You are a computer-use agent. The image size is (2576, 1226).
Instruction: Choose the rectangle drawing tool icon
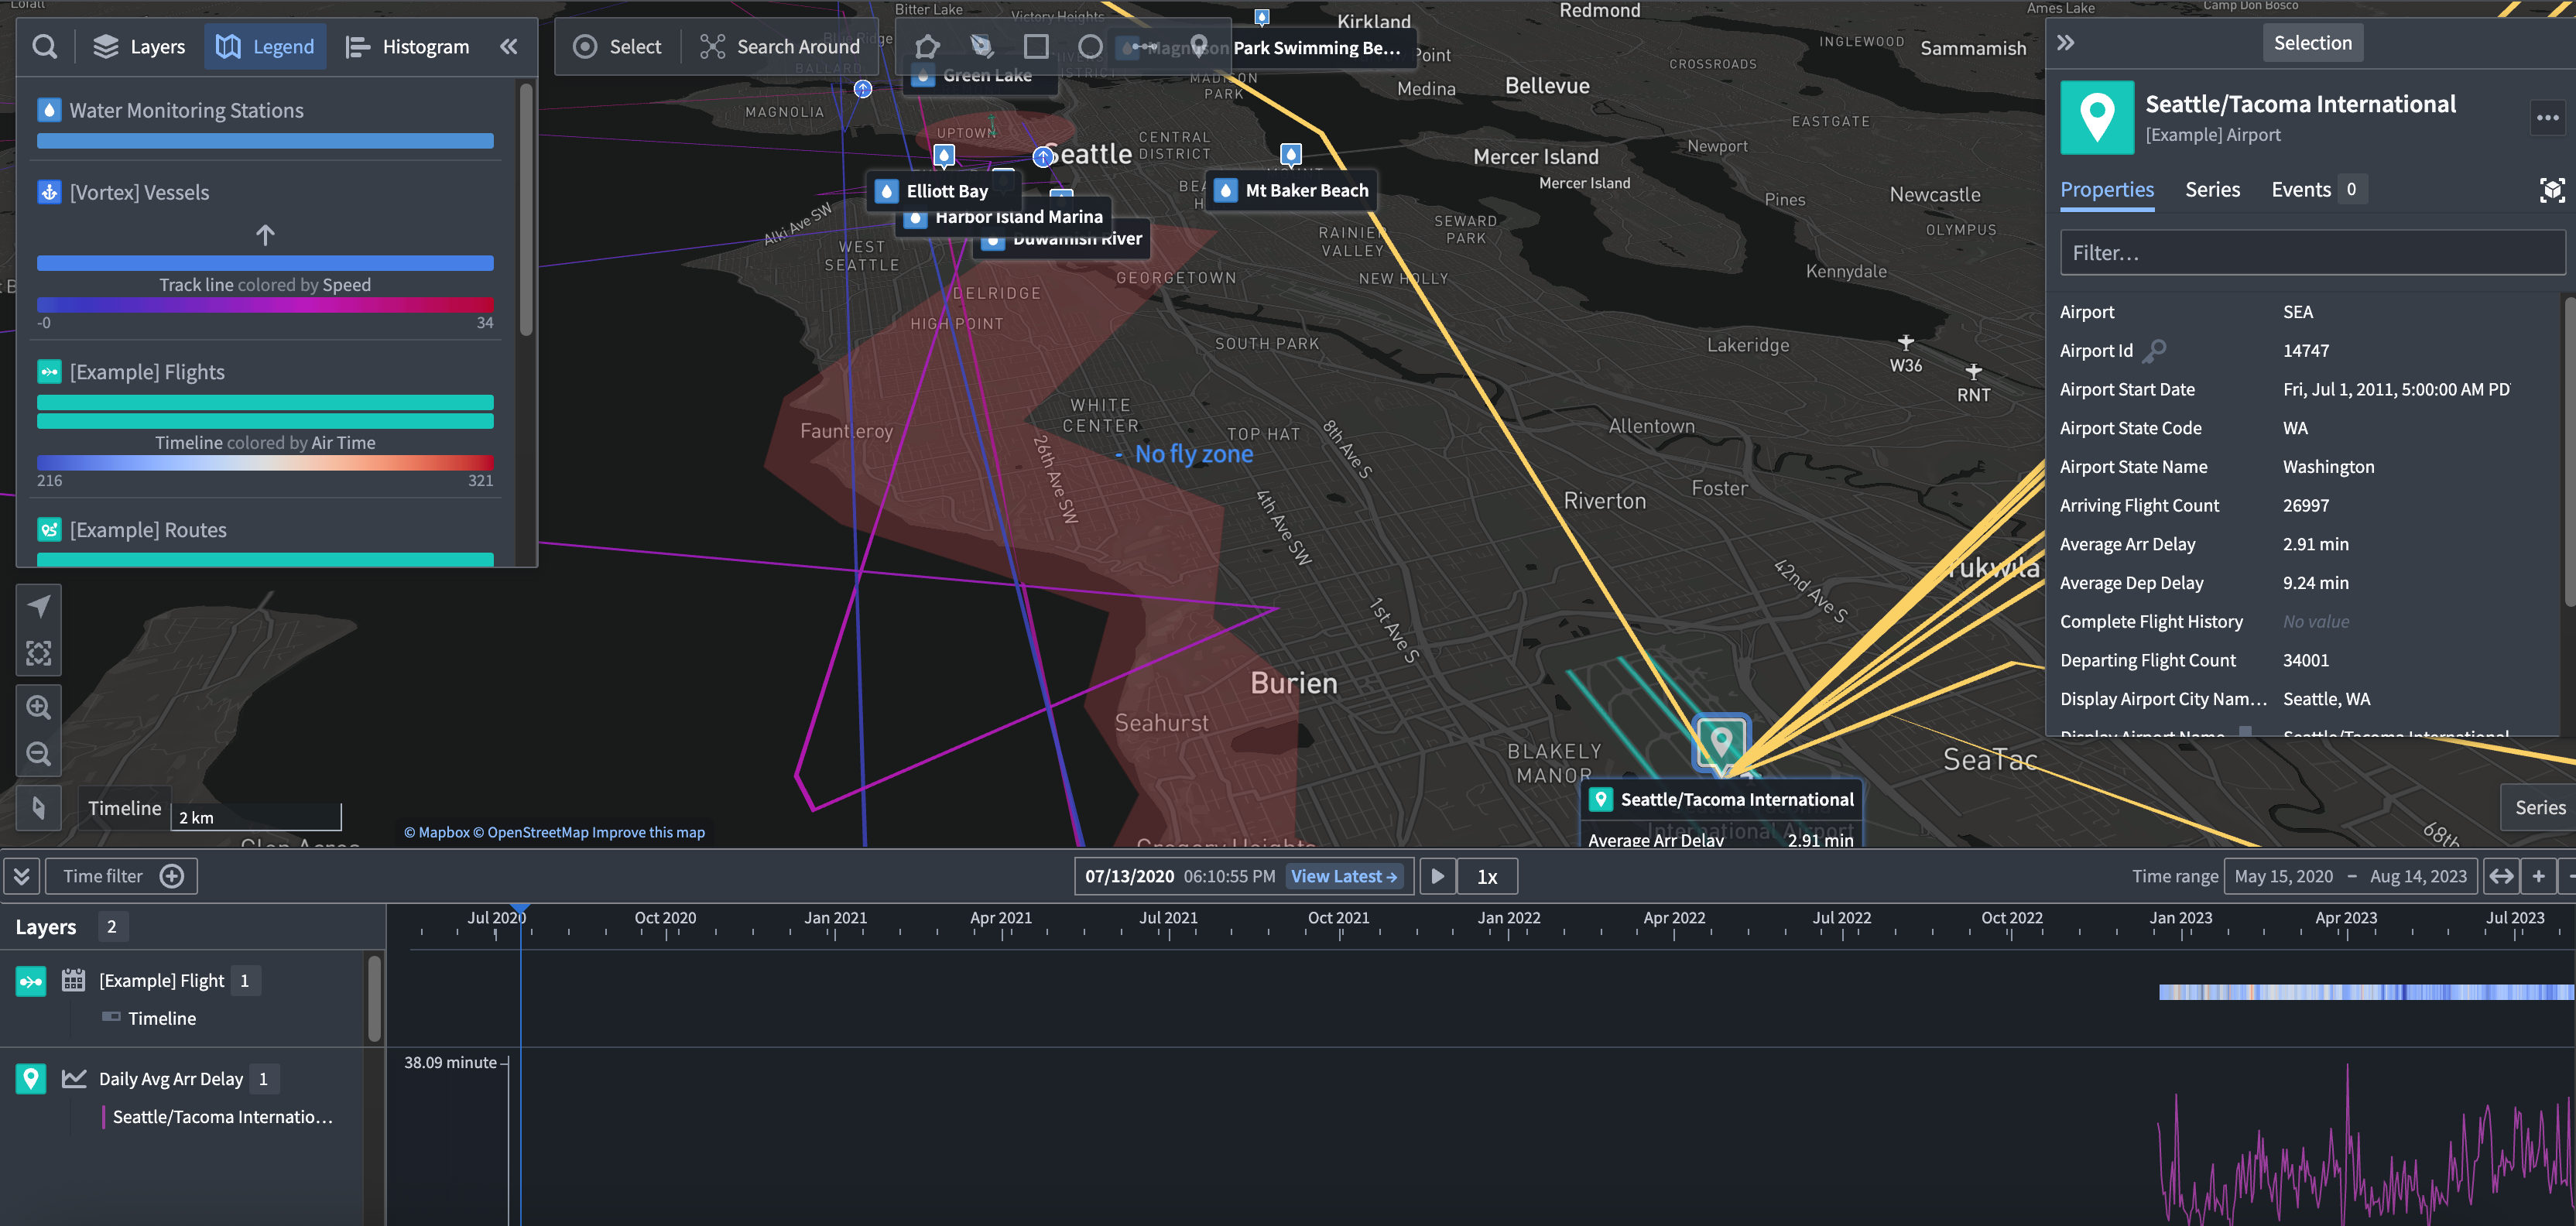[1036, 47]
